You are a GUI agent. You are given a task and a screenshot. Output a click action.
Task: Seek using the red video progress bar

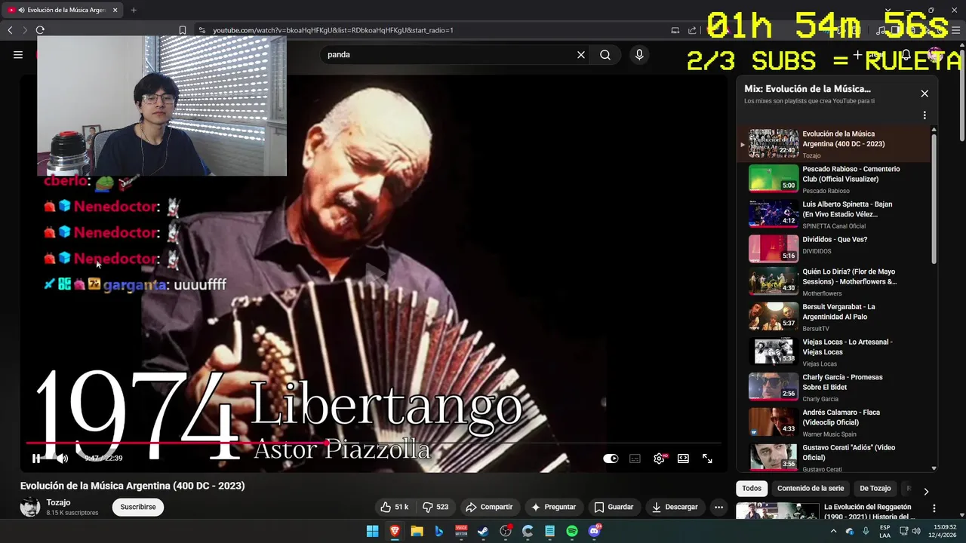click(x=374, y=443)
